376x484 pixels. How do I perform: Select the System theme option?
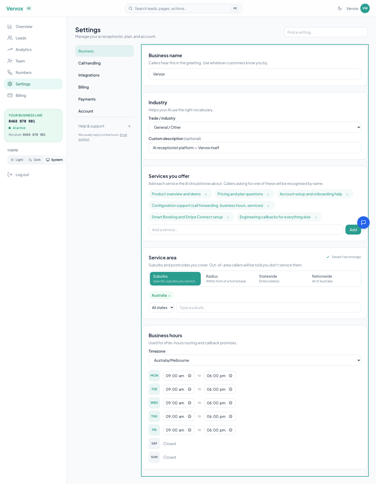[54, 160]
